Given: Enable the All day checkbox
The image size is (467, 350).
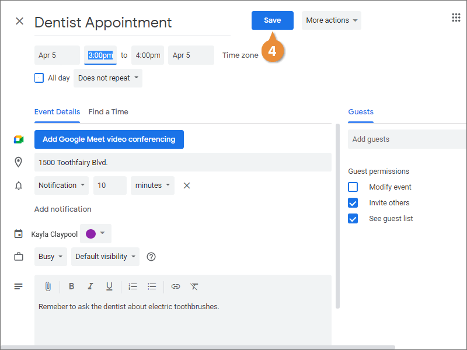Looking at the screenshot, I should click(39, 78).
